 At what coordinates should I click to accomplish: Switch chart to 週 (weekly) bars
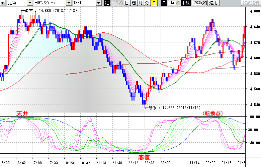click(x=134, y=3)
